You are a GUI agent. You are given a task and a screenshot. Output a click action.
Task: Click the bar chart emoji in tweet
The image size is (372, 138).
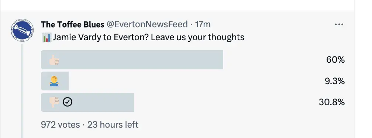(46, 38)
